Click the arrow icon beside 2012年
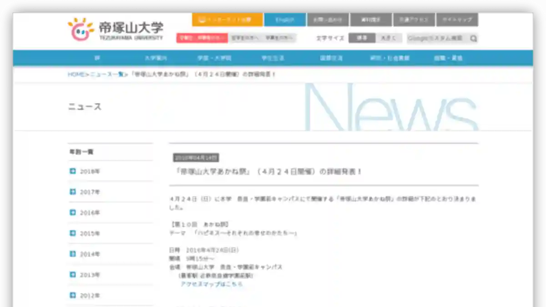Image resolution: width=546 pixels, height=307 pixels. tap(72, 295)
